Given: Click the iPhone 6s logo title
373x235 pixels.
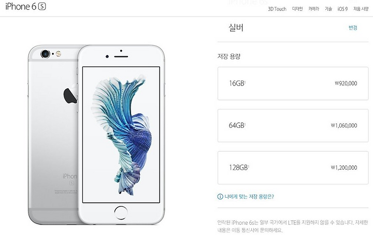Looking at the screenshot, I should 25,6.
